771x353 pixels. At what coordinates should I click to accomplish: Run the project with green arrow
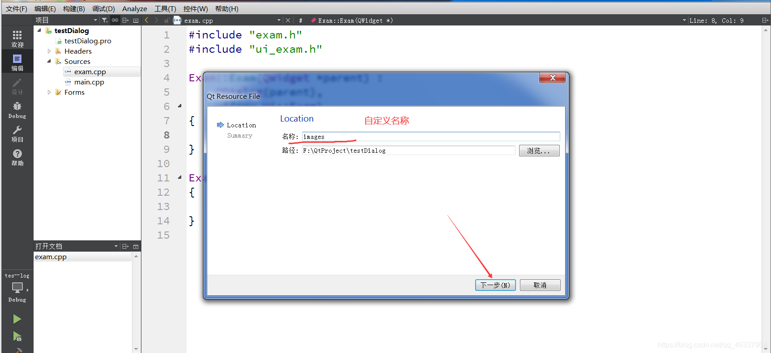[x=17, y=319]
